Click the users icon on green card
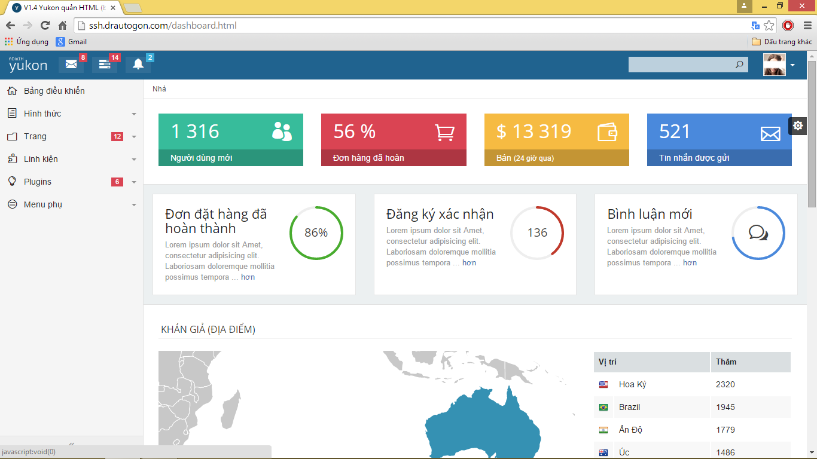The width and height of the screenshot is (817, 459). (282, 131)
